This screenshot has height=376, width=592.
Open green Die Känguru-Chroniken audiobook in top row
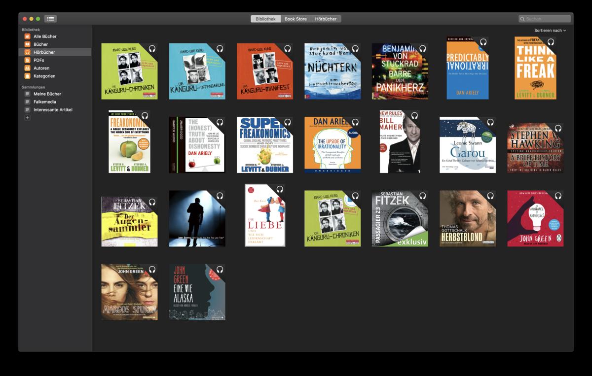(130, 71)
